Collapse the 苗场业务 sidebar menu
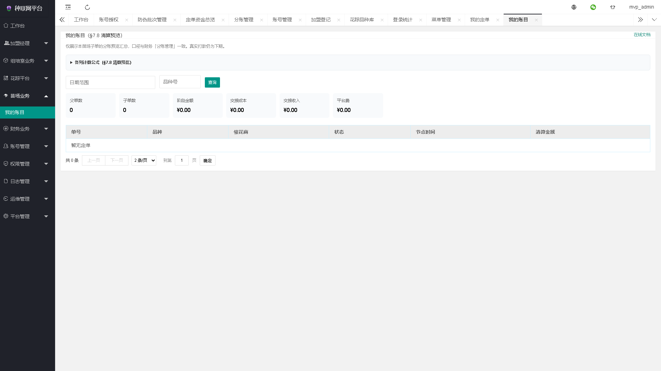 click(28, 96)
